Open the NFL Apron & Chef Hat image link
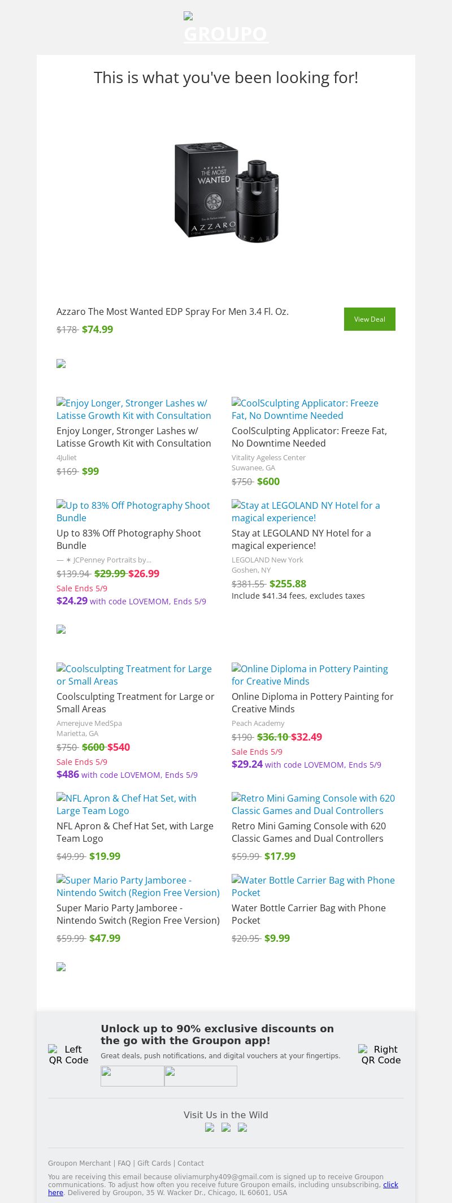452x1203 pixels. click(x=127, y=804)
